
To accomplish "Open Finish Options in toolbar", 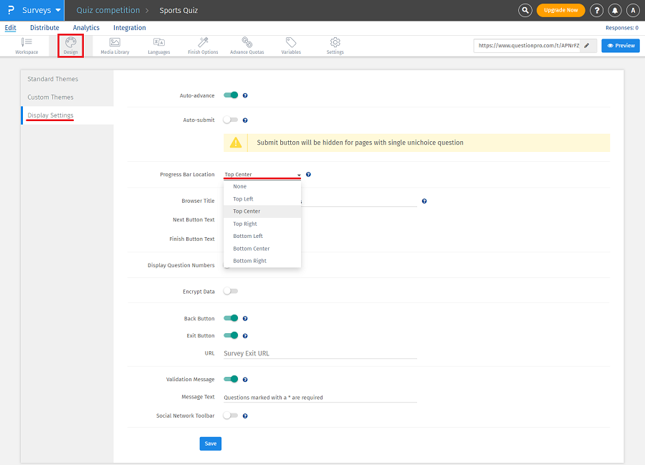I will coord(203,46).
